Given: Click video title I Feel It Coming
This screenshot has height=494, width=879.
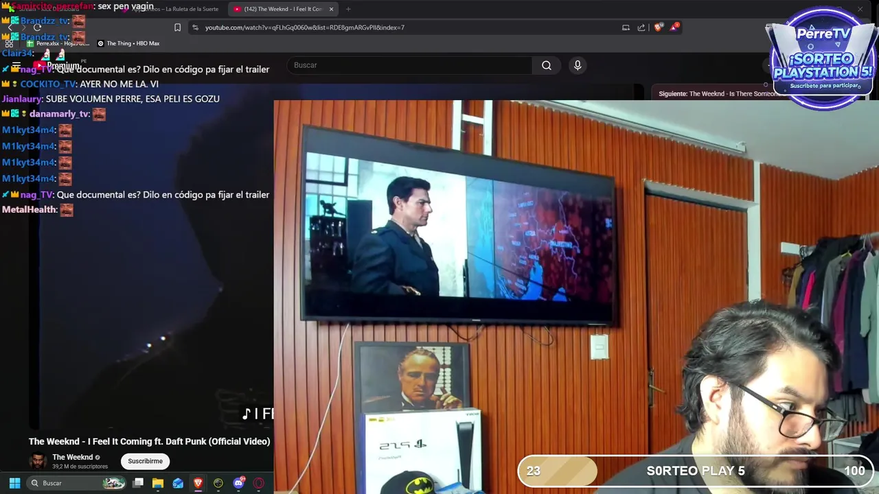Looking at the screenshot, I should [149, 441].
